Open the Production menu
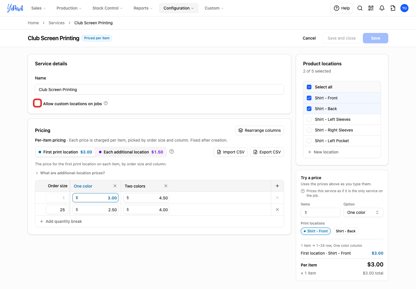 click(x=69, y=8)
